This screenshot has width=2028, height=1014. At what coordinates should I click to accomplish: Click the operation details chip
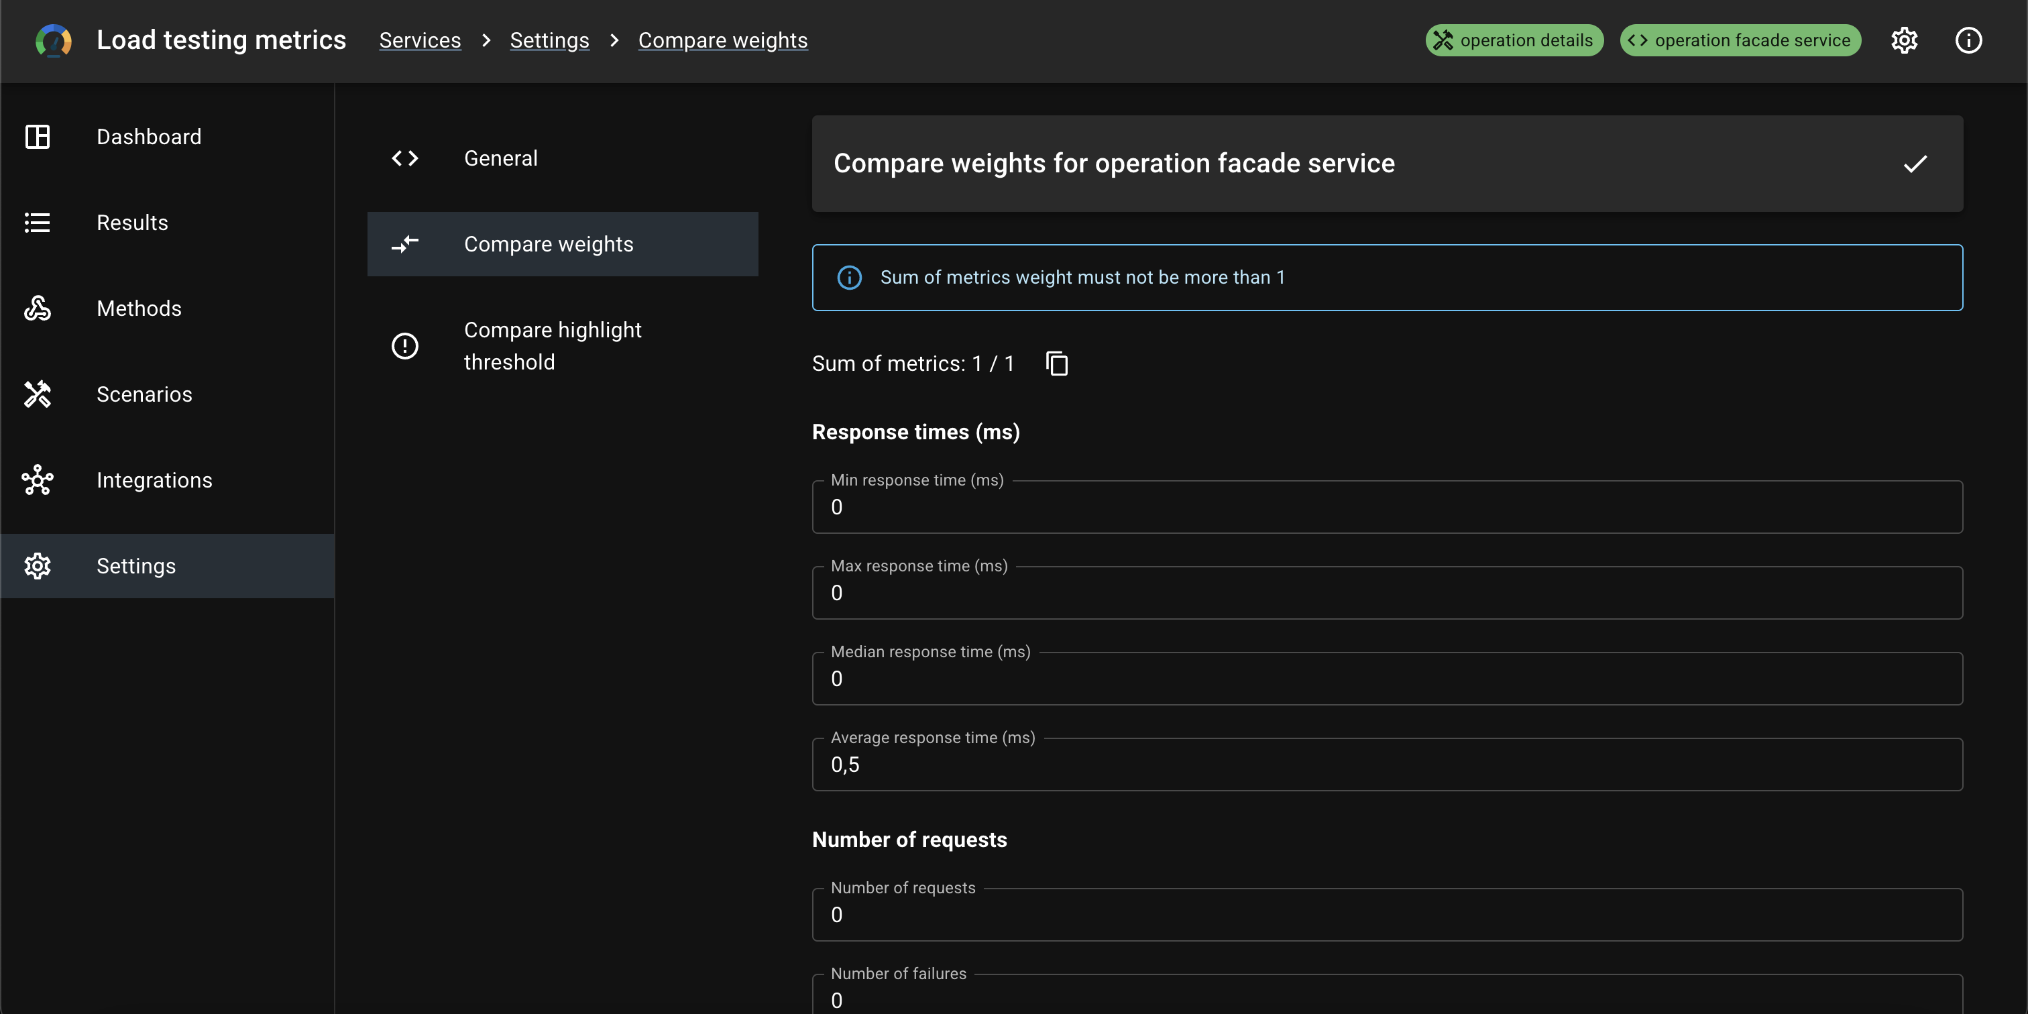pyautogui.click(x=1514, y=40)
